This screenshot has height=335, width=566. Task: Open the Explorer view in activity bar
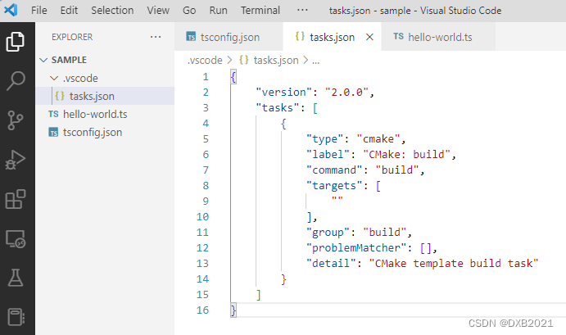pos(16,41)
